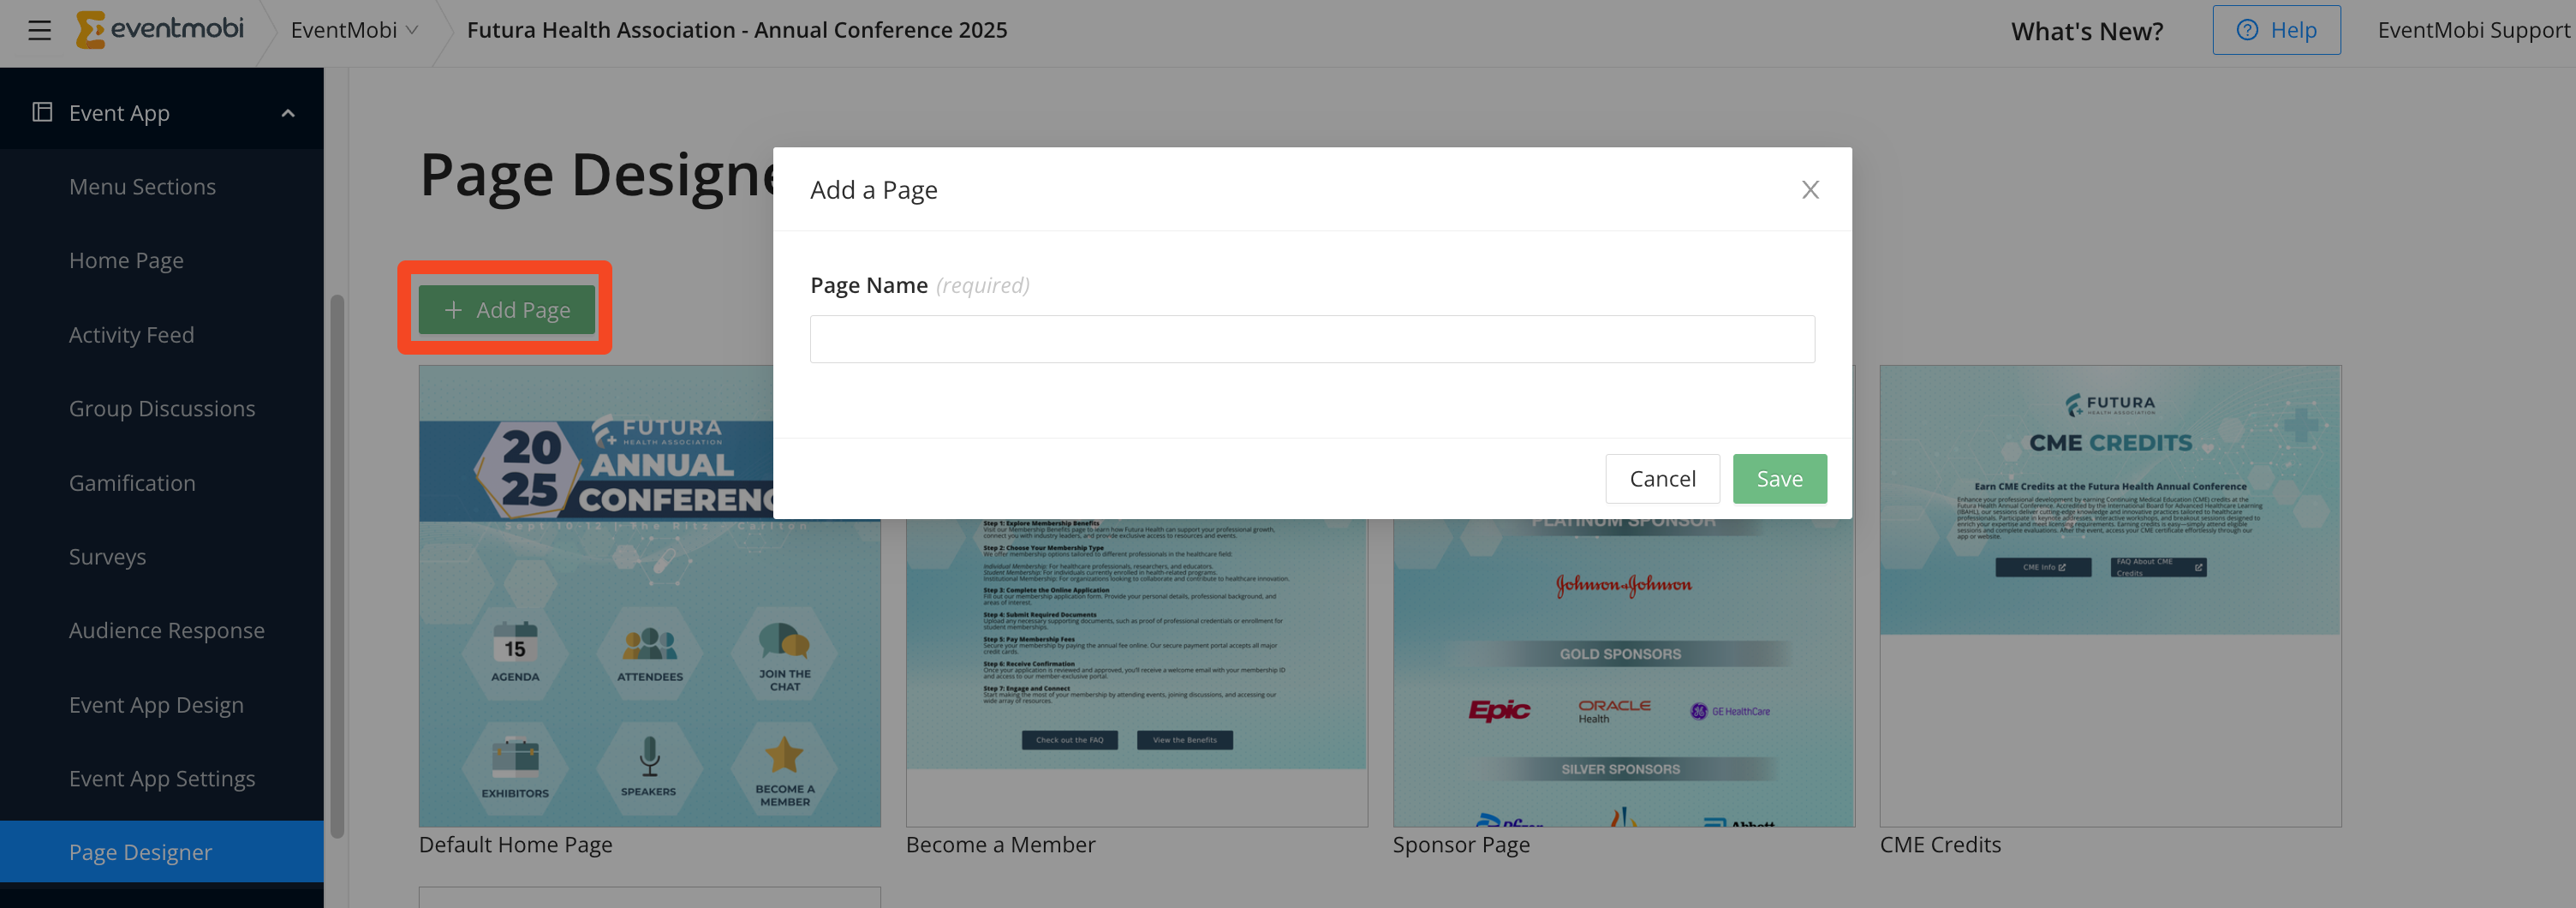Open Group Discussions sidebar item

point(162,408)
